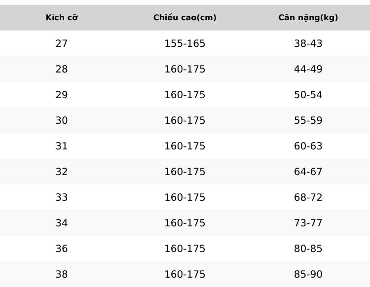
Task: Click weight range 38-43
Action: pyautogui.click(x=308, y=43)
